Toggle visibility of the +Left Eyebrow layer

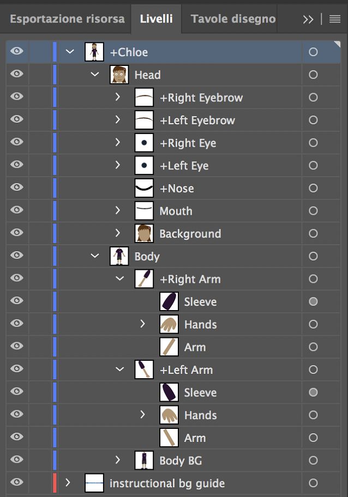(x=17, y=119)
